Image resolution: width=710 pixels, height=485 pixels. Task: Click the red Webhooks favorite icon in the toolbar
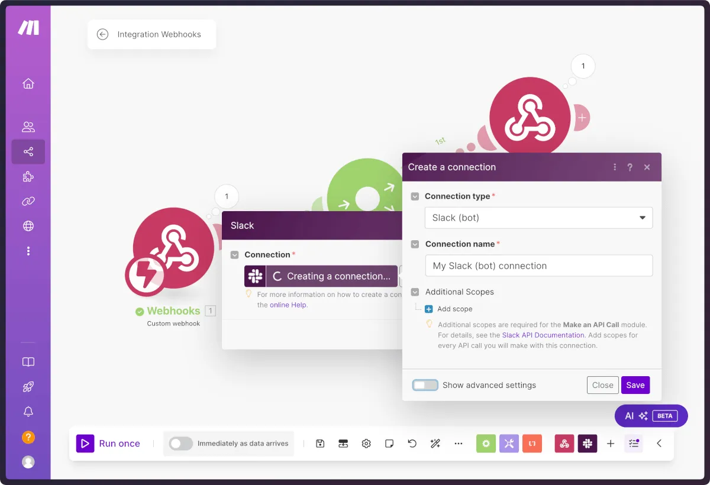564,444
